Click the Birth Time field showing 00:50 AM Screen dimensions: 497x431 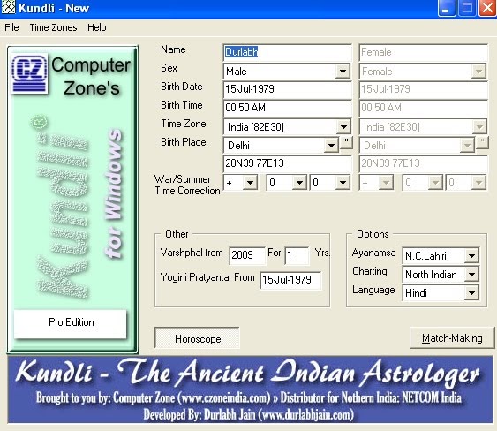pyautogui.click(x=287, y=108)
